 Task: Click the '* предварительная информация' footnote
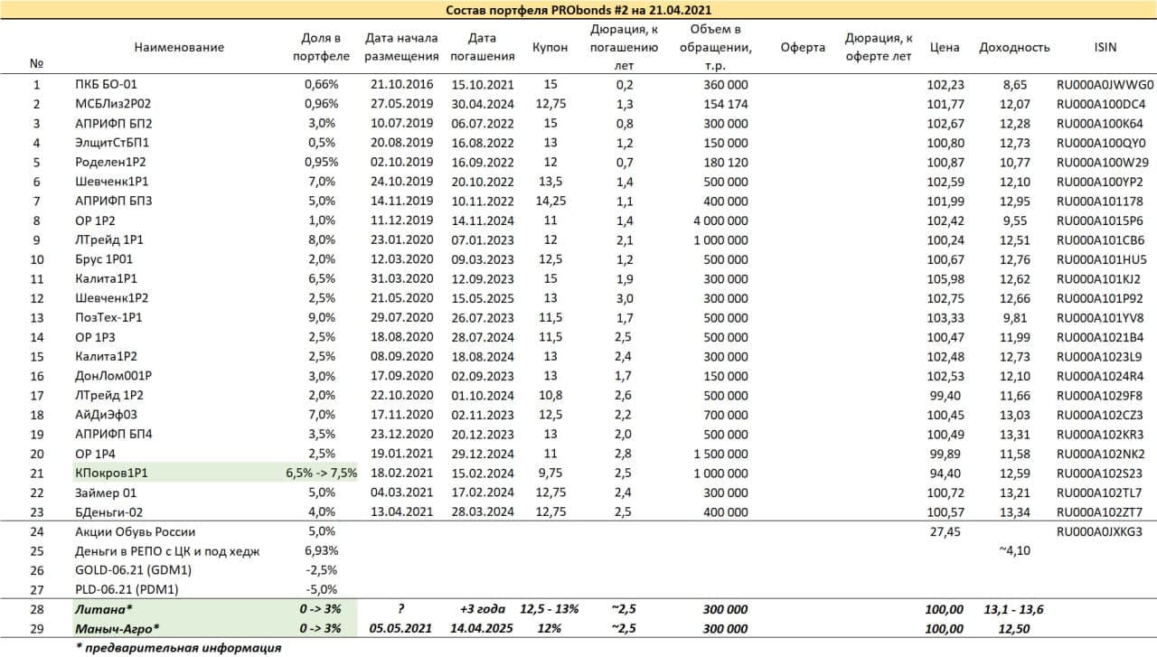(177, 648)
